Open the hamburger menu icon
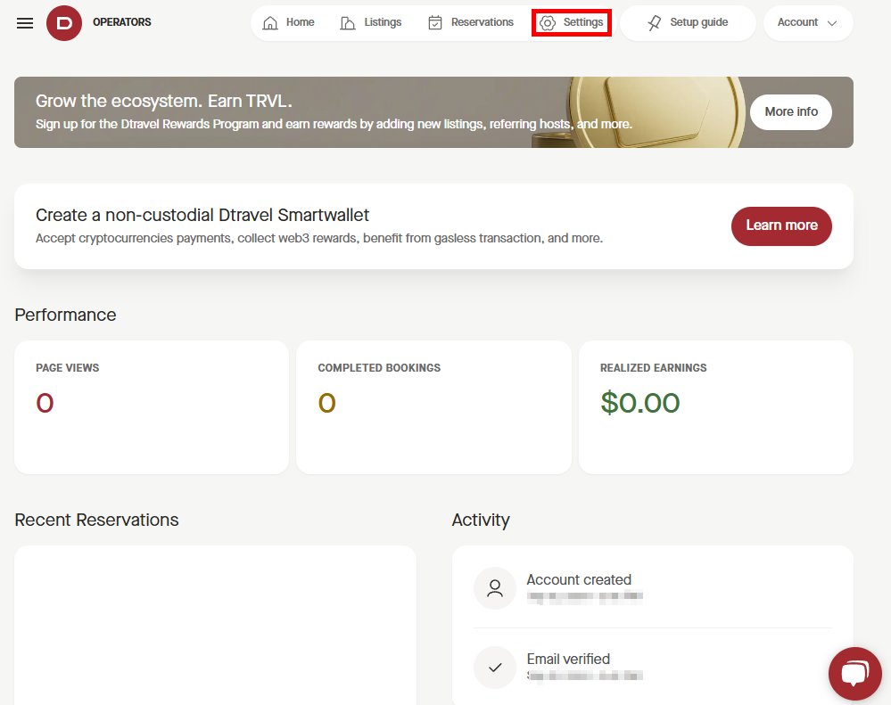This screenshot has width=891, height=705. 25,23
